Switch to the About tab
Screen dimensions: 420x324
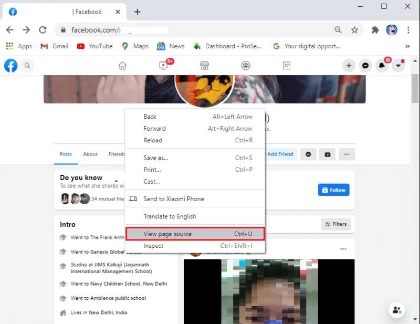90,154
